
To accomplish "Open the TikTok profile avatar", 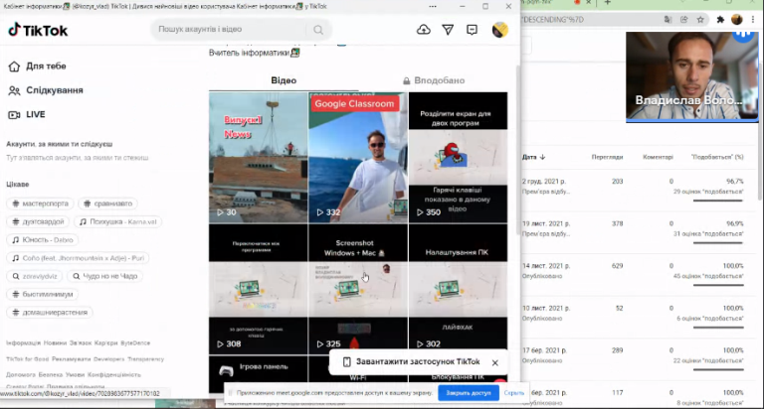I will [x=500, y=30].
